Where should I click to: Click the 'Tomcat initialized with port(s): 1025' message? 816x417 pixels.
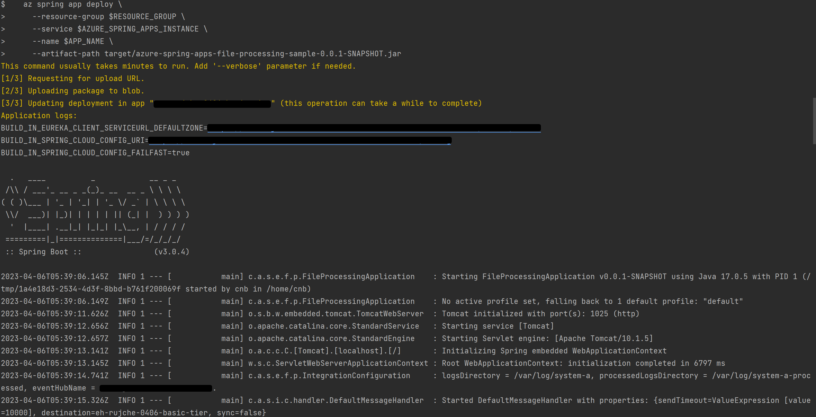pos(540,314)
